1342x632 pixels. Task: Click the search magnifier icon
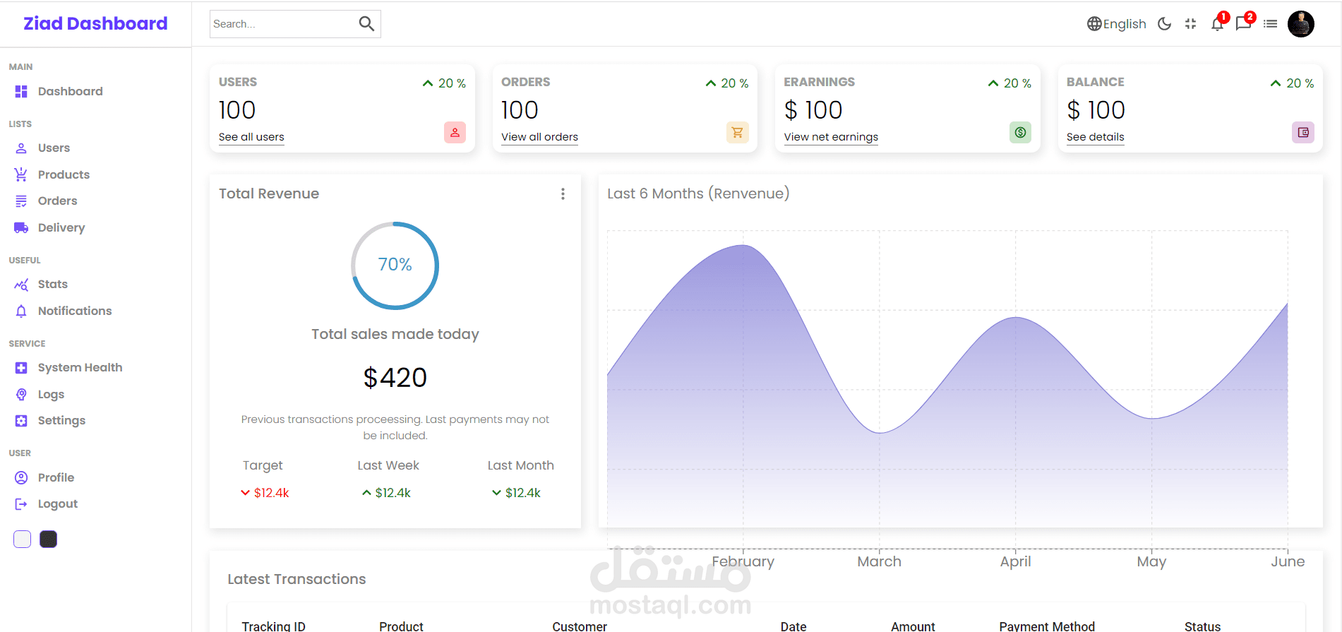click(366, 24)
